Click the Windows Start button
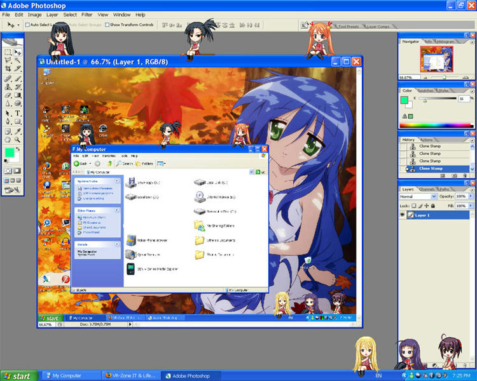This screenshot has width=477, height=381. click(19, 376)
